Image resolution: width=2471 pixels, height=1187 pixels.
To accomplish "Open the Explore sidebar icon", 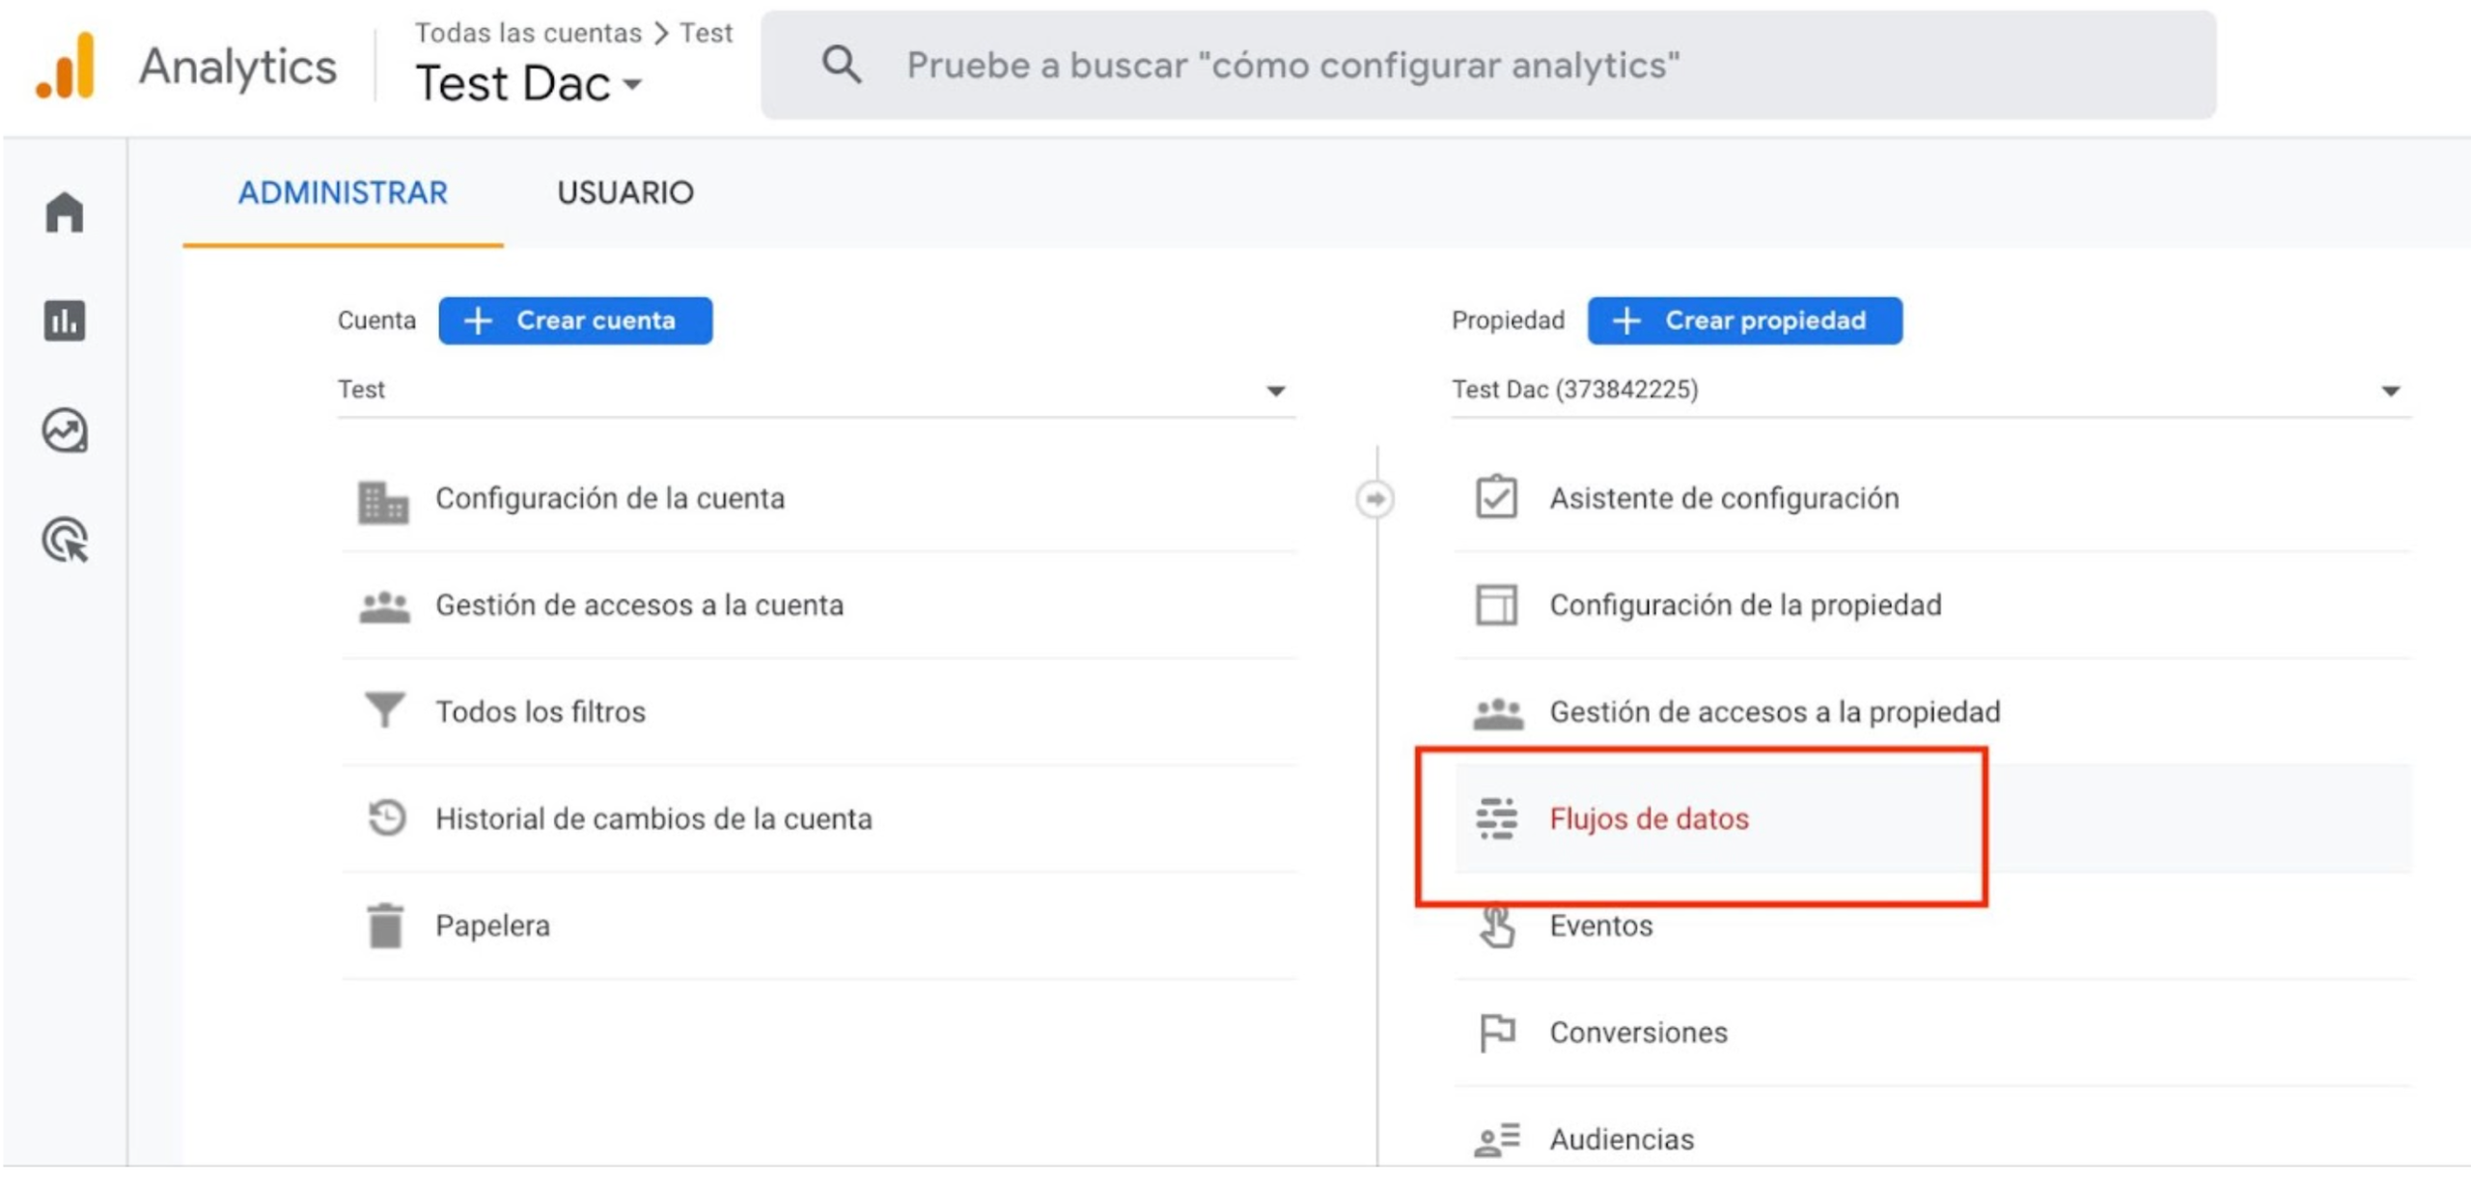I will pyautogui.click(x=65, y=430).
